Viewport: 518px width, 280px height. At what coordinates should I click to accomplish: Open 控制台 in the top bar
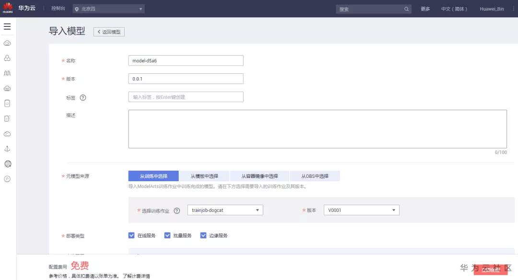58,8
